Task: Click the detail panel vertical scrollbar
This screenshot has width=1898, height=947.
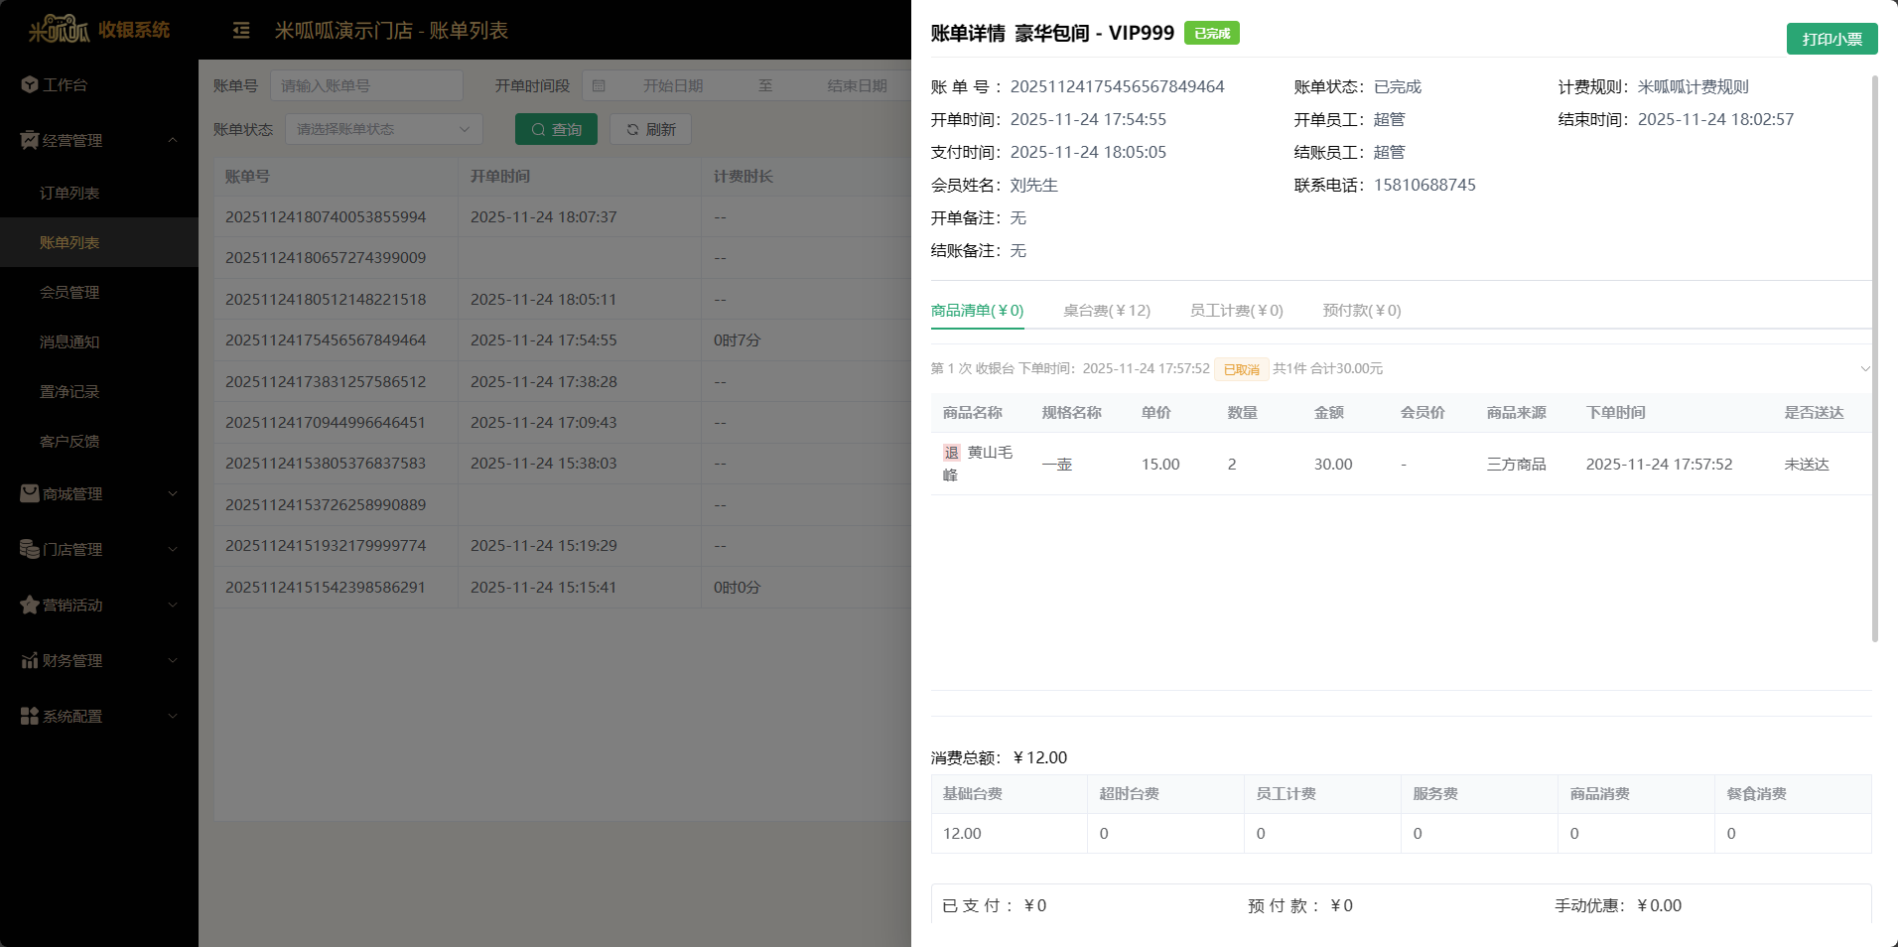Action: coord(1874,357)
